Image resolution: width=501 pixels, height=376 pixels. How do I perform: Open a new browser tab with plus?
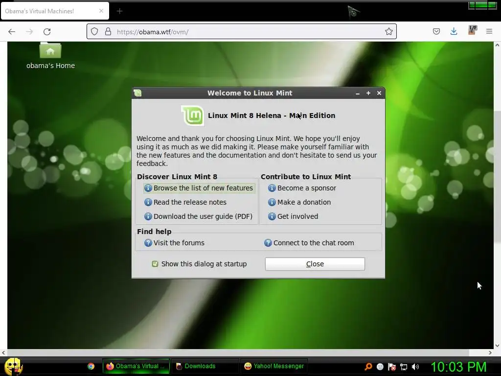(x=119, y=11)
